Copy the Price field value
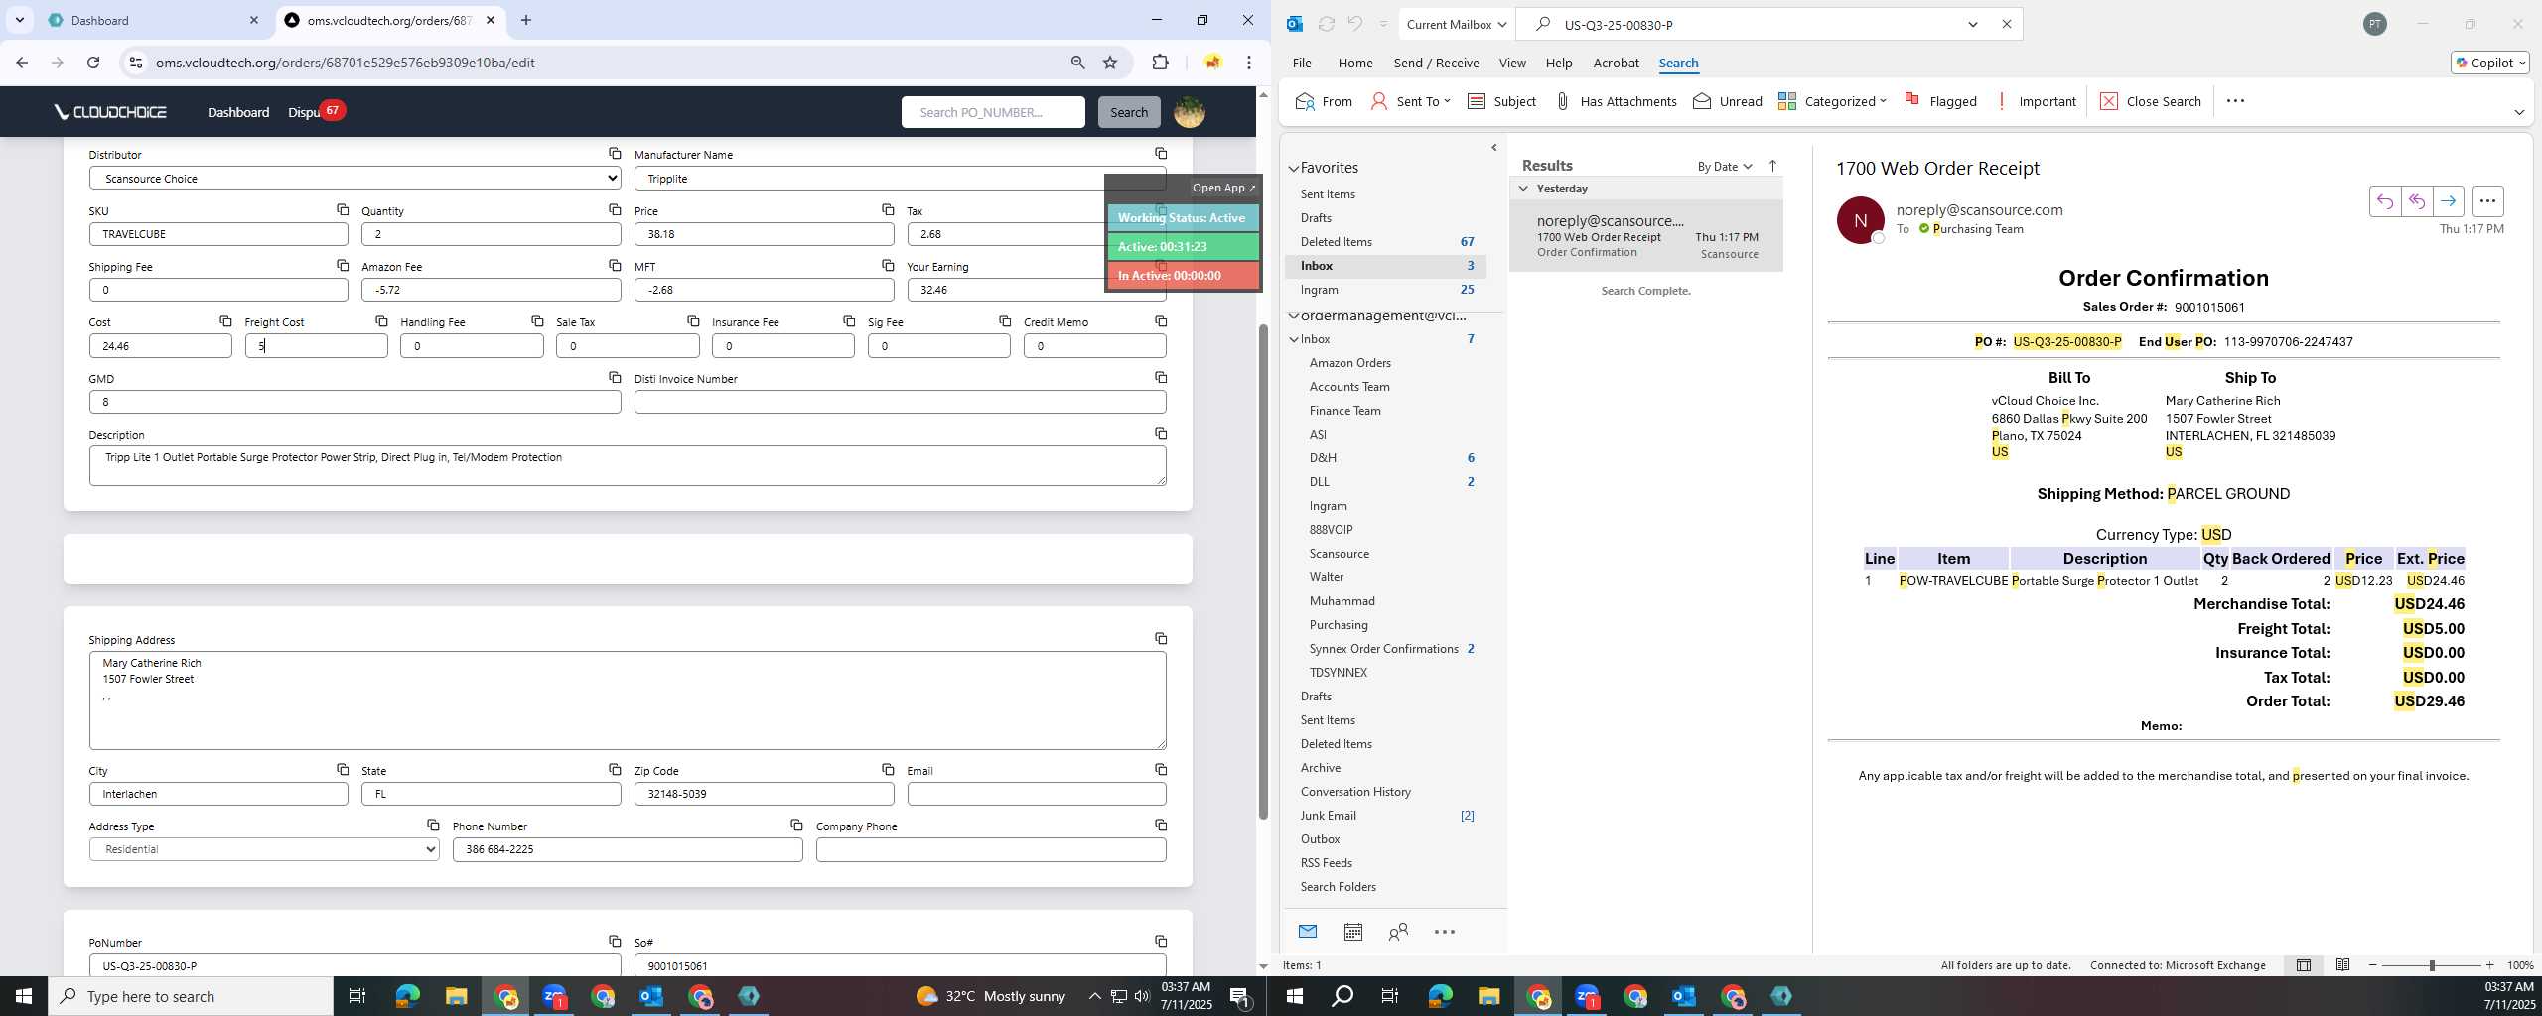The height and width of the screenshot is (1016, 2542). click(888, 209)
